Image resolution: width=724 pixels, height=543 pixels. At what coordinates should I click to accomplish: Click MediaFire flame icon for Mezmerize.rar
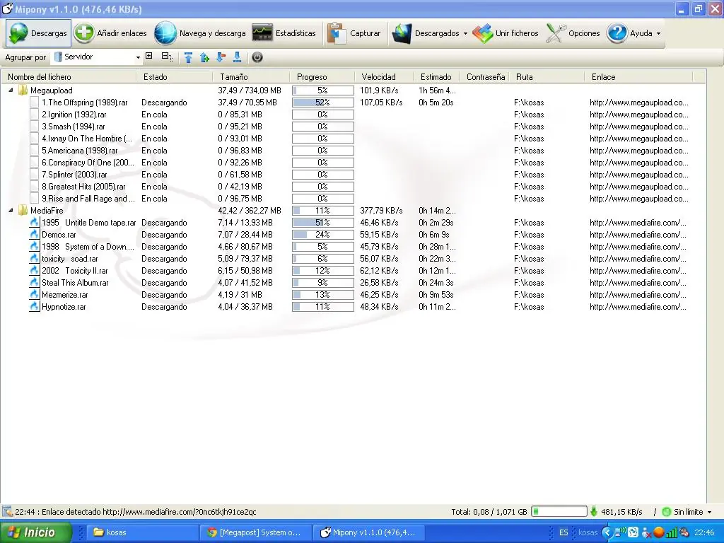pos(34,295)
